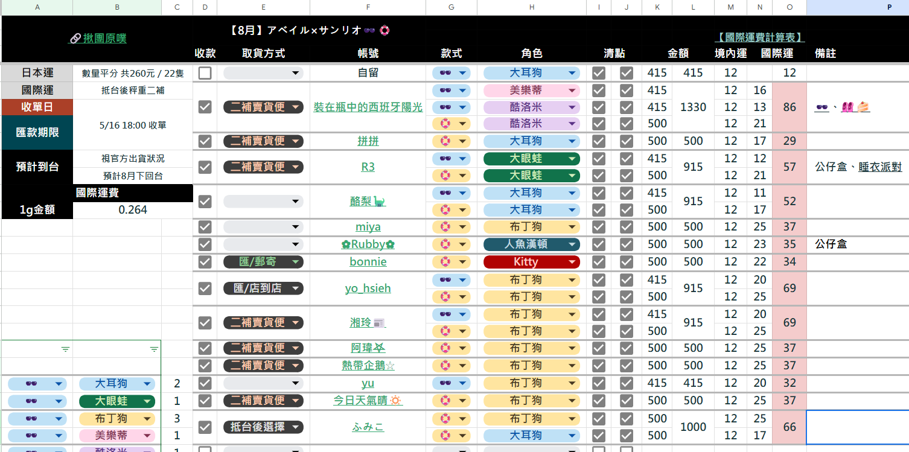Open the 揪團原噗 link with chain icon

point(98,38)
